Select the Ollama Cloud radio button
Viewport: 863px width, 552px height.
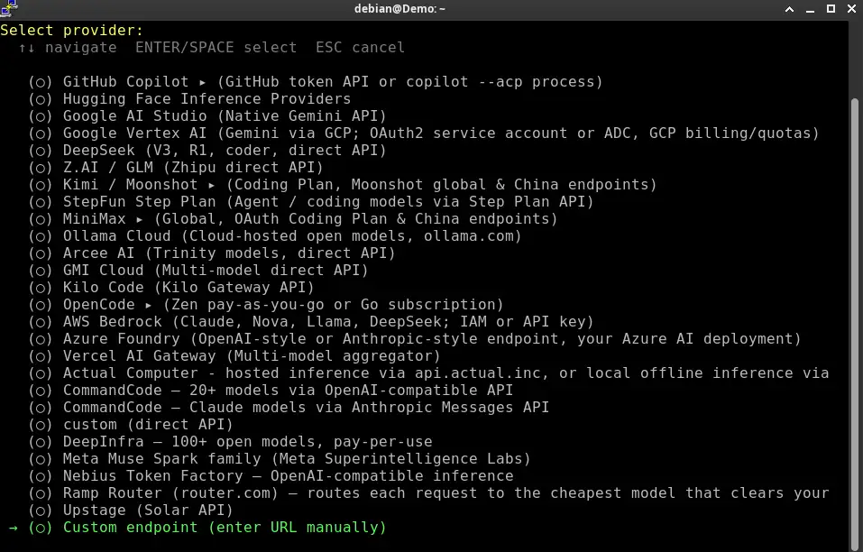pos(41,236)
